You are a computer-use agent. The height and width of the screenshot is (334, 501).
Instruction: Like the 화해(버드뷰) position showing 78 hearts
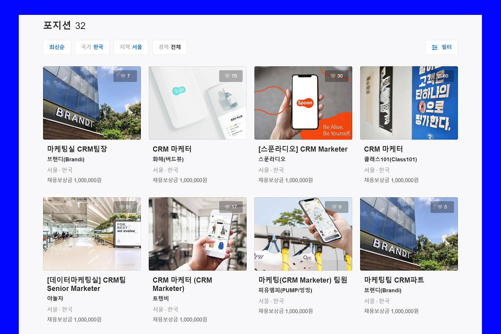pos(231,76)
